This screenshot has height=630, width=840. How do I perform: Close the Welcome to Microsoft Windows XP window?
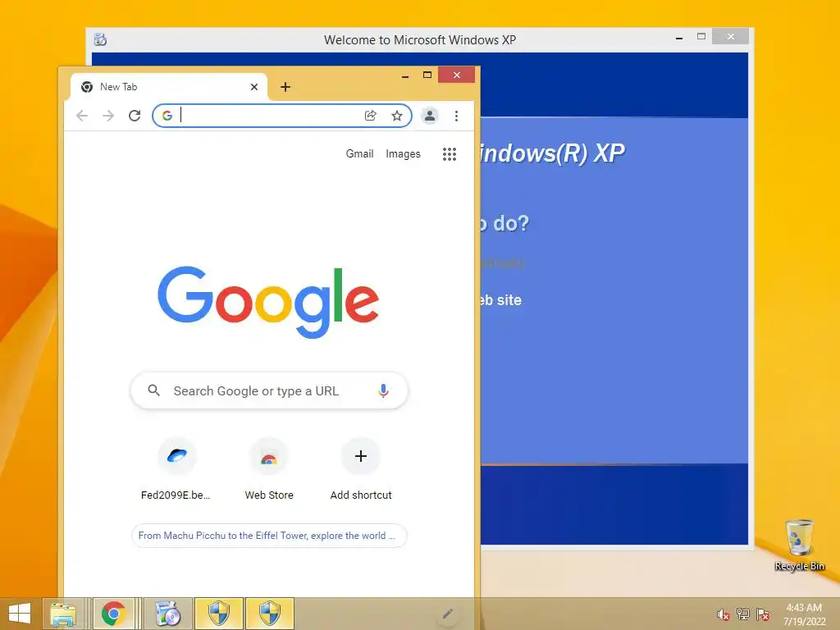click(731, 36)
